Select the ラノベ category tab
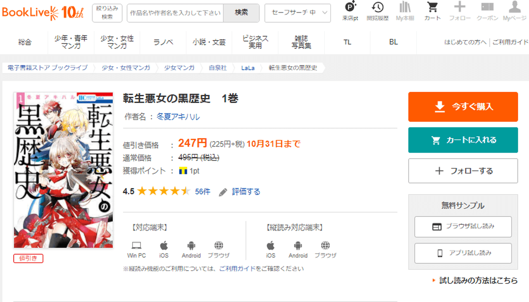Image resolution: width=529 pixels, height=302 pixels. coord(163,42)
